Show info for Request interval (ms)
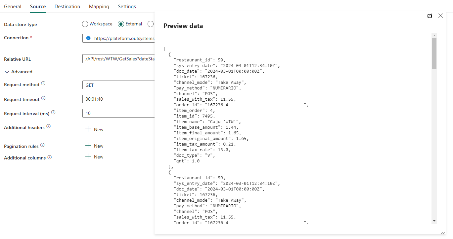The image size is (453, 239). (x=53, y=113)
